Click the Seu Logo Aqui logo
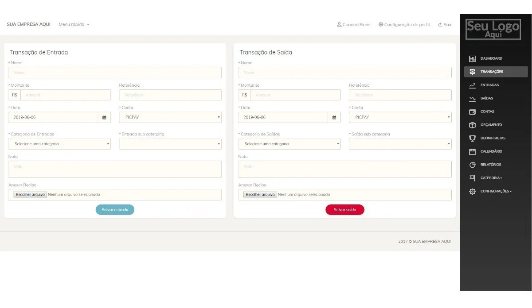Image resolution: width=532 pixels, height=308 pixels. pyautogui.click(x=493, y=29)
